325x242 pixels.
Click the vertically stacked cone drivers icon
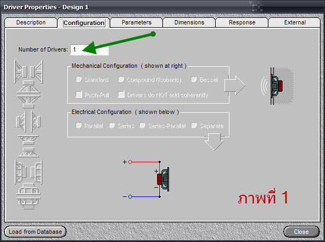click(x=28, y=95)
